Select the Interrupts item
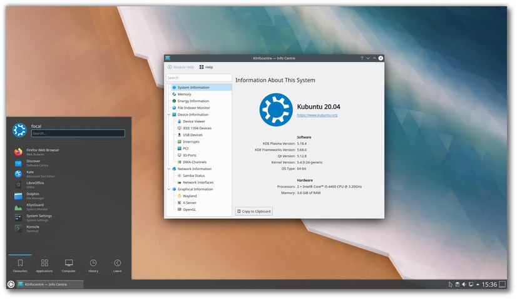517x299 pixels. (x=191, y=142)
